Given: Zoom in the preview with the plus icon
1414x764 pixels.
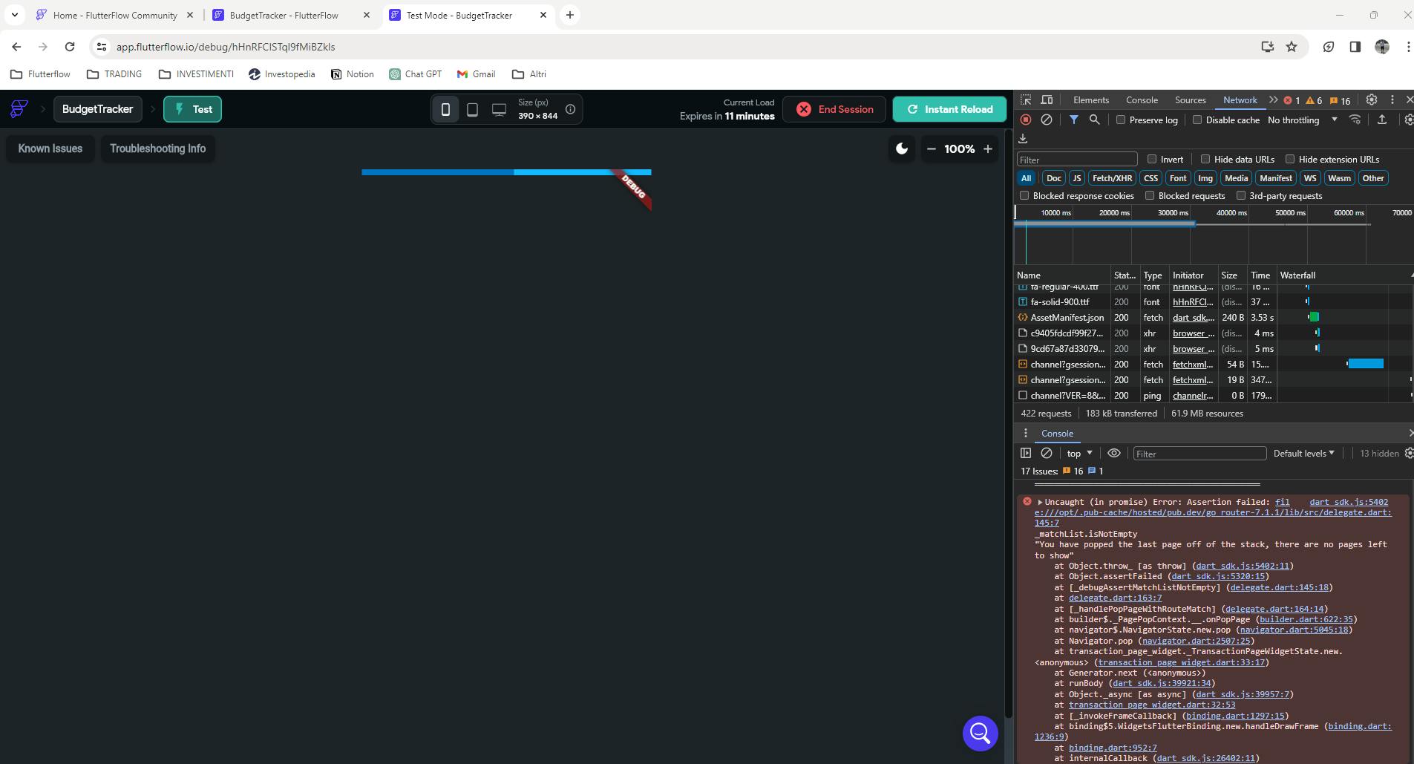Looking at the screenshot, I should point(988,149).
